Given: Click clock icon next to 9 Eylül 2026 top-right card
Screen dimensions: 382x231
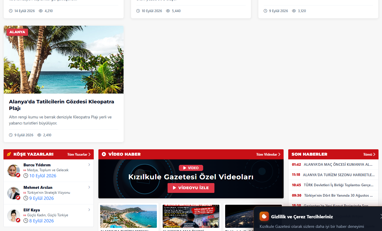Looking at the screenshot, I should [x=265, y=11].
